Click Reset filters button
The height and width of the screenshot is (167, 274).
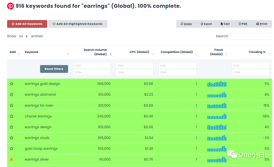[x=54, y=69]
